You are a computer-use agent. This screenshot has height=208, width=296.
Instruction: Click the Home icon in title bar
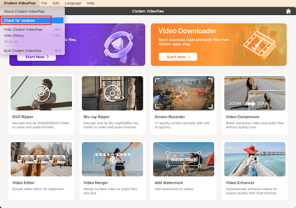(288, 11)
